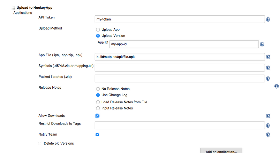This screenshot has width=279, height=153.
Task: Click the Release Notes label
Action: [x=50, y=88]
